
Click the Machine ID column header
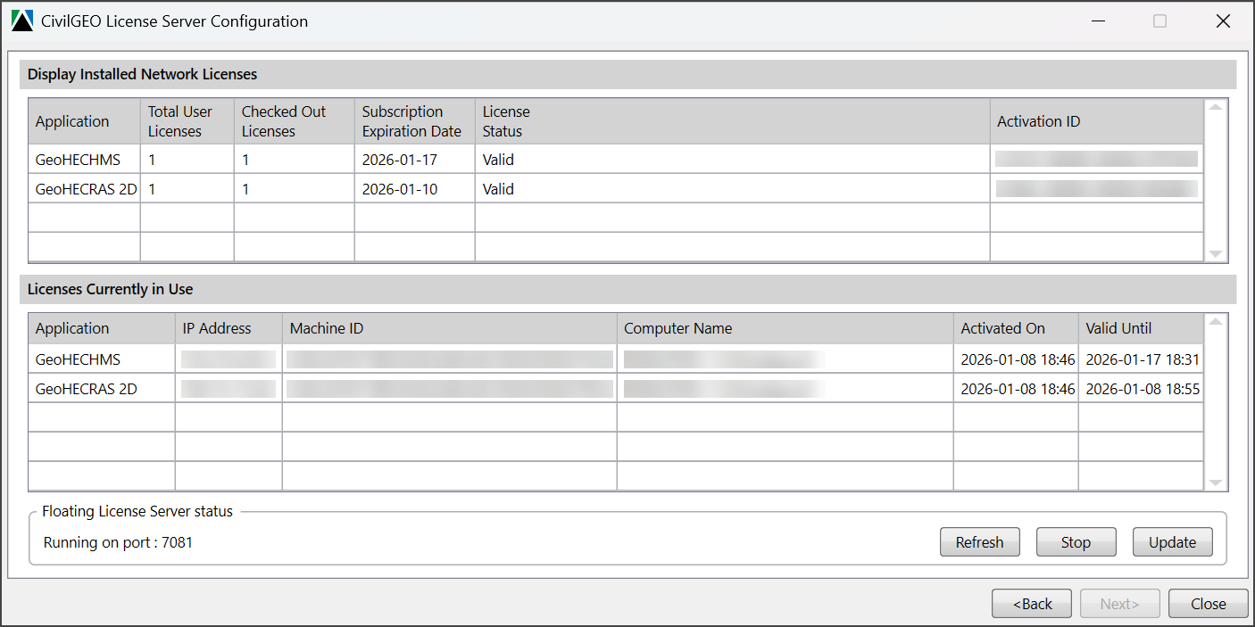449,328
